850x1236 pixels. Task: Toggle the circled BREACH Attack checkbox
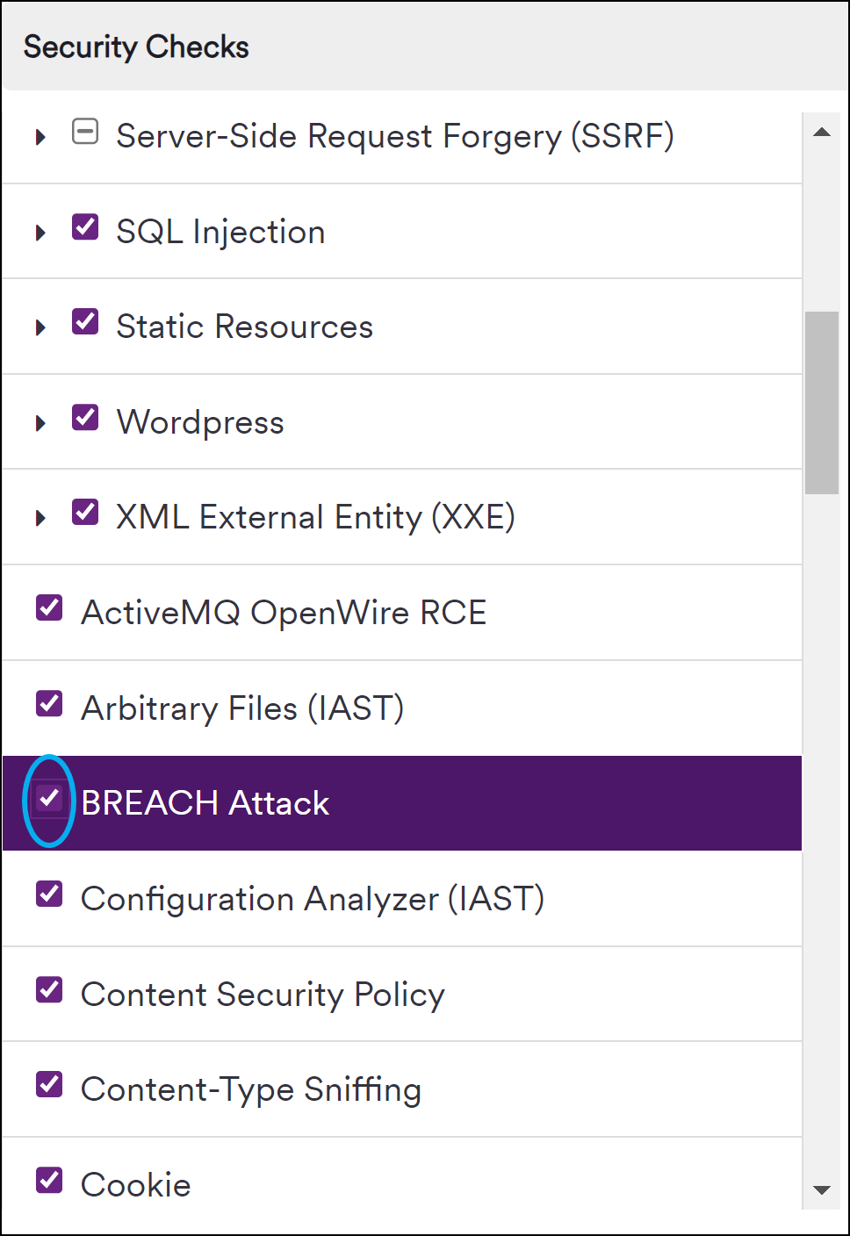click(x=48, y=799)
